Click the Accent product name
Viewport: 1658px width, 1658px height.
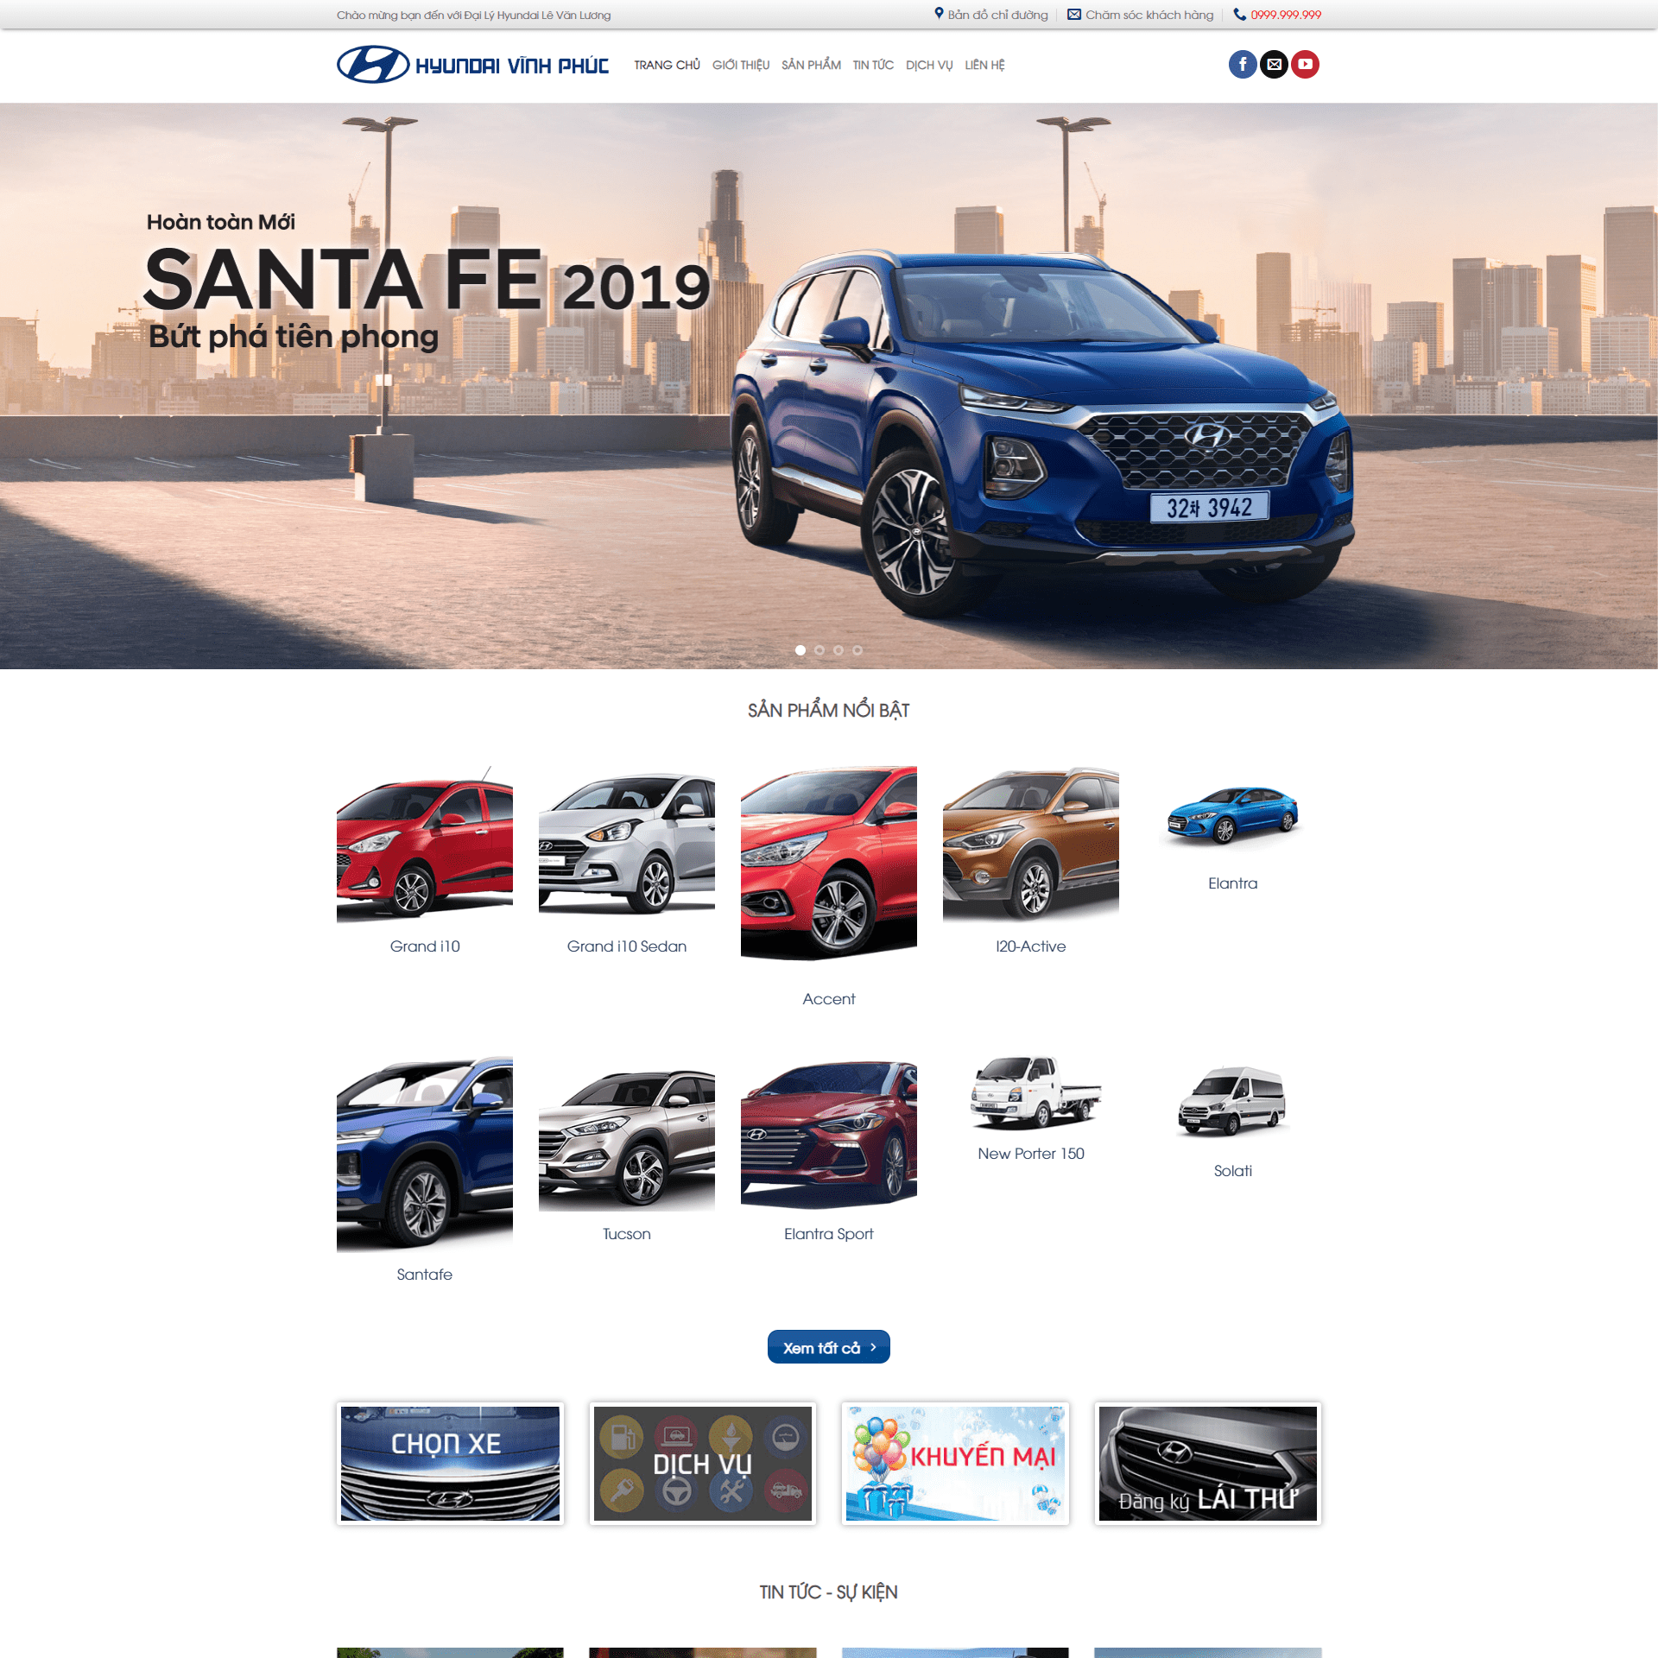829,999
